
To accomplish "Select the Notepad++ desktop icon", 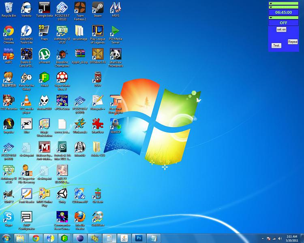I will [98, 102].
